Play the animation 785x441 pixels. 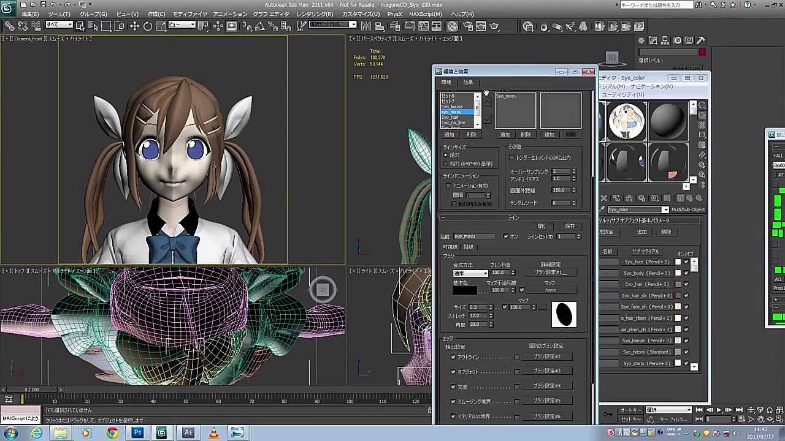(x=719, y=410)
